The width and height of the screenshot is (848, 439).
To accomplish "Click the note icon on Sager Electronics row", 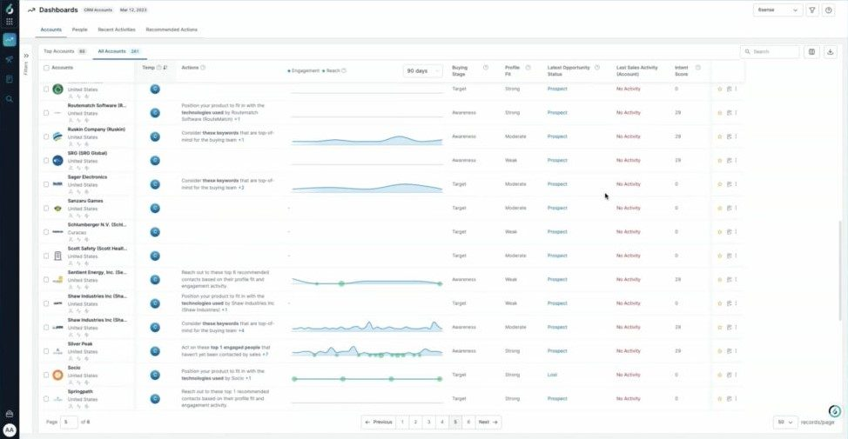I will pyautogui.click(x=729, y=184).
